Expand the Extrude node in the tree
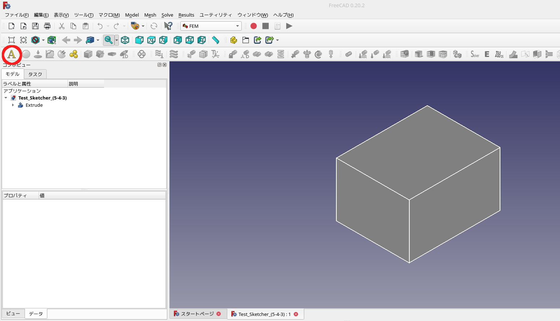The width and height of the screenshot is (560, 321). pyautogui.click(x=13, y=105)
